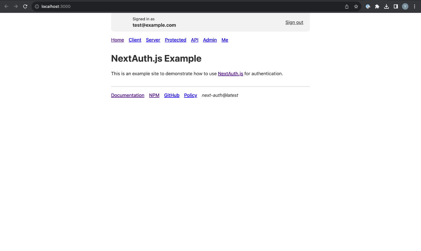Reload the page with the refresh icon

pyautogui.click(x=25, y=6)
